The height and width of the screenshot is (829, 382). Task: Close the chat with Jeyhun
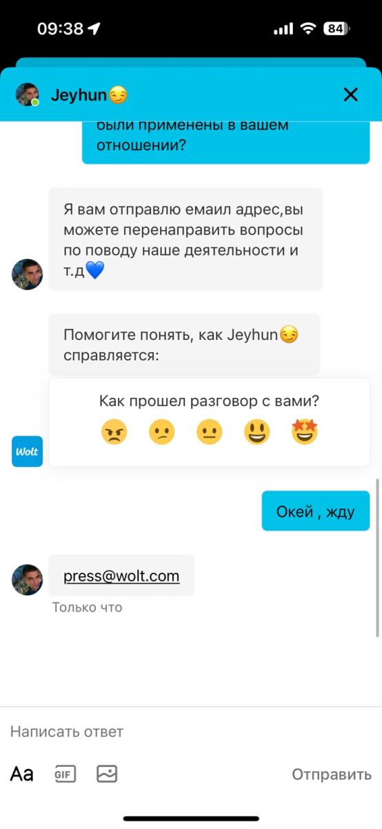(x=350, y=95)
